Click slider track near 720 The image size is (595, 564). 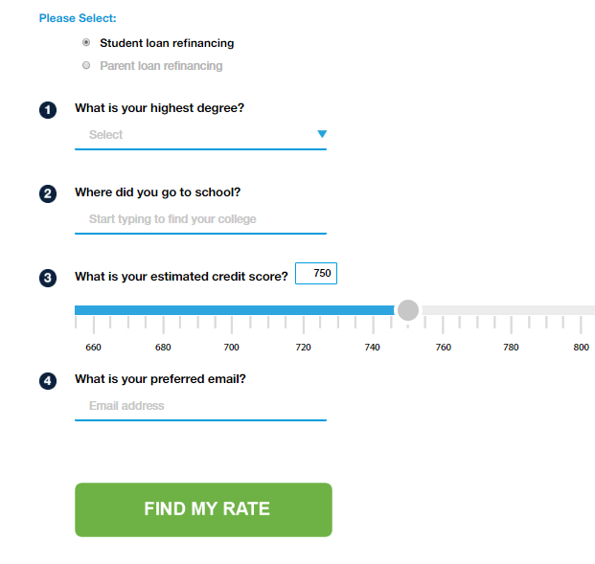(303, 310)
